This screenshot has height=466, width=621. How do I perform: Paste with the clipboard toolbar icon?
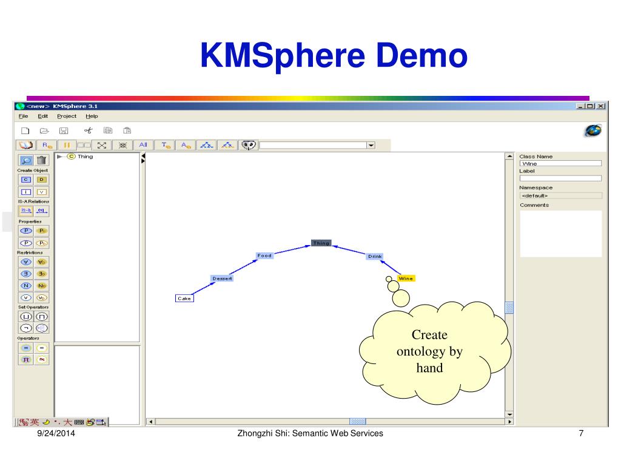(127, 130)
